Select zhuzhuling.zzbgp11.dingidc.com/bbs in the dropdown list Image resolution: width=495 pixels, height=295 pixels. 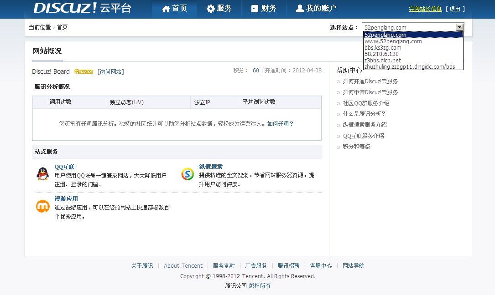coord(413,66)
